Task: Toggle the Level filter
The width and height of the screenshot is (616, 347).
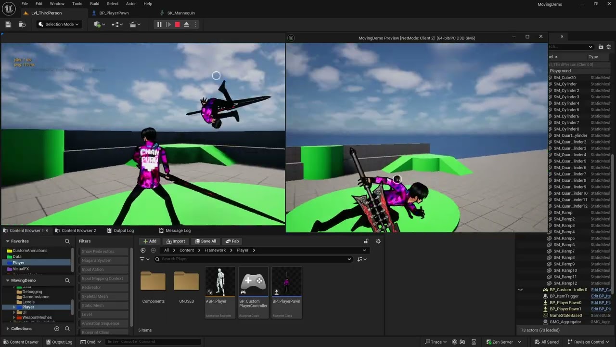Action: coord(103,314)
